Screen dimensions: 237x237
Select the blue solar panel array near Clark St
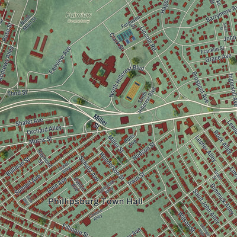pos(126,36)
